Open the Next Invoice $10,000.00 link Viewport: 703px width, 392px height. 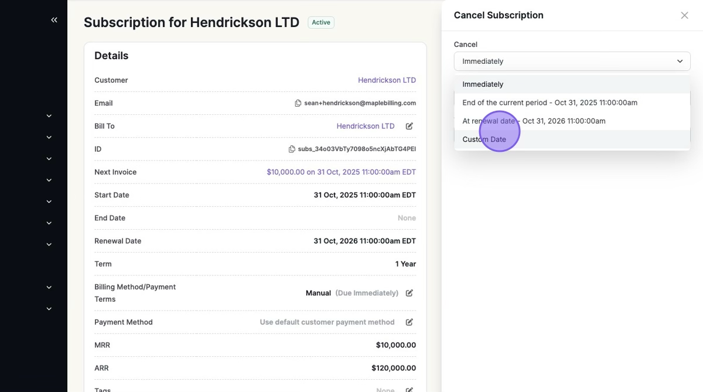341,172
